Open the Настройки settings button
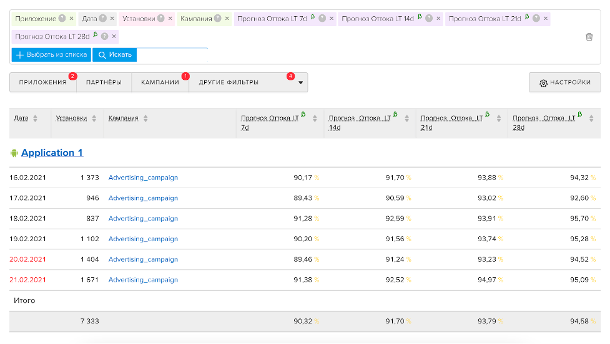This screenshot has height=344, width=610. [x=564, y=82]
